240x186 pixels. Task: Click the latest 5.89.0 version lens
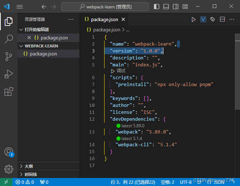(130, 126)
